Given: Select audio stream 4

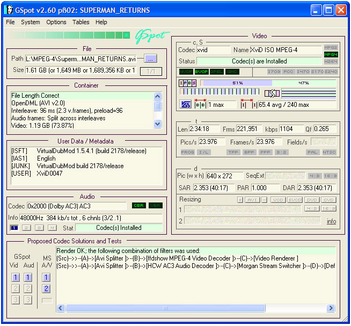Looking at the screenshot, I should [x=52, y=228].
